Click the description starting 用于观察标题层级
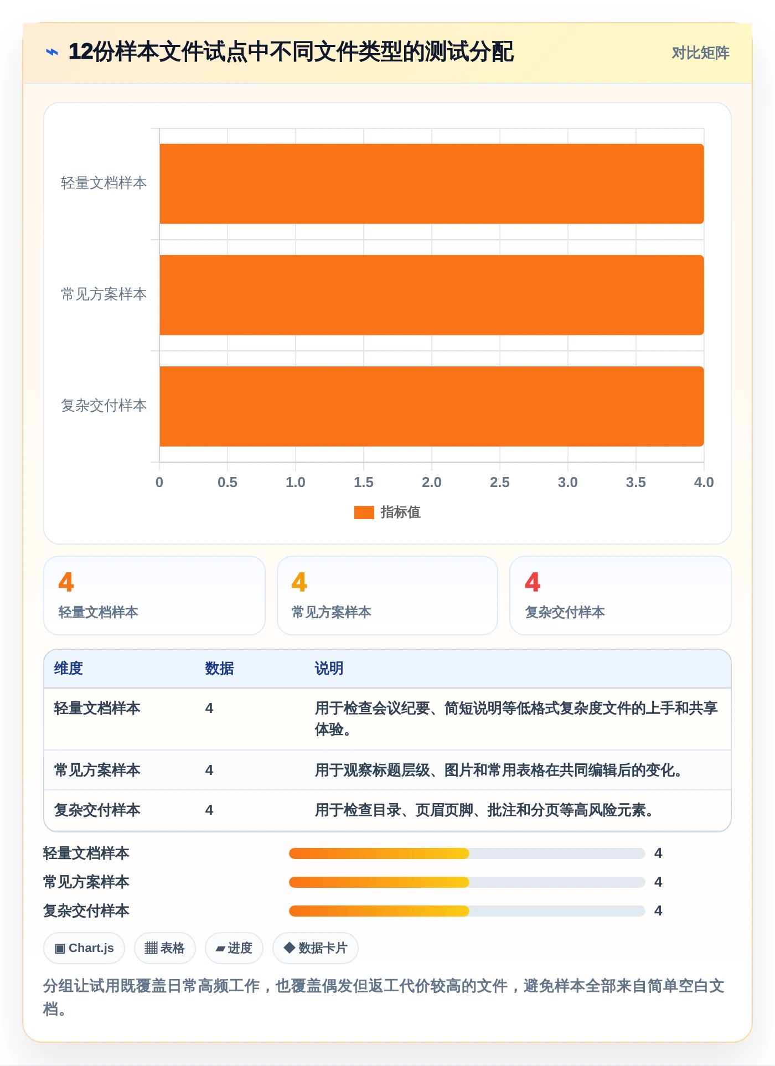The height and width of the screenshot is (1066, 775). pyautogui.click(x=499, y=770)
